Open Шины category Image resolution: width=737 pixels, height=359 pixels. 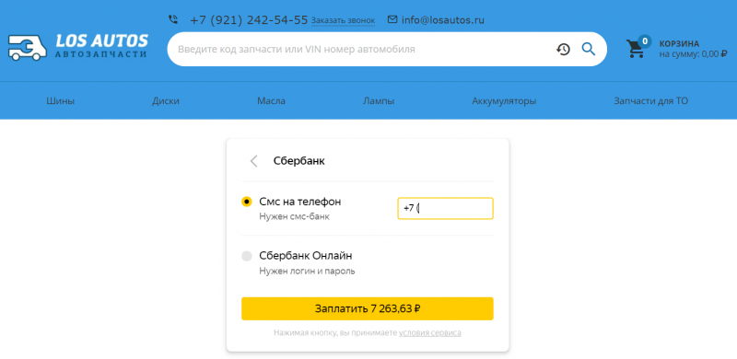tap(60, 101)
